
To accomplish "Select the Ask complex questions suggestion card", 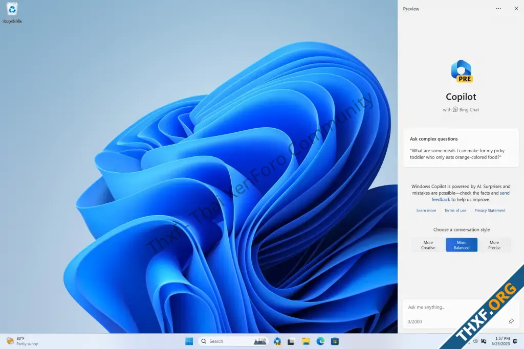I will pyautogui.click(x=461, y=148).
